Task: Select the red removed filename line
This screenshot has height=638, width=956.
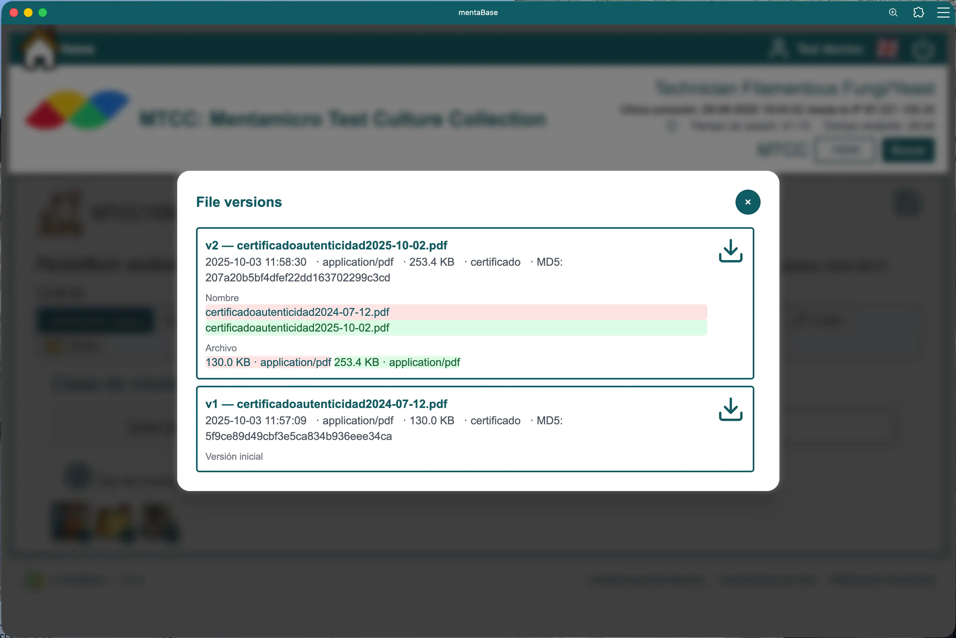Action: coord(297,312)
